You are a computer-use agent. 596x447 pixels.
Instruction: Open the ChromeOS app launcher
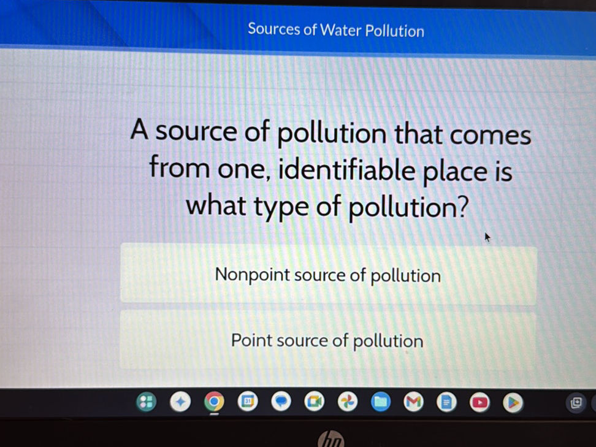click(146, 403)
